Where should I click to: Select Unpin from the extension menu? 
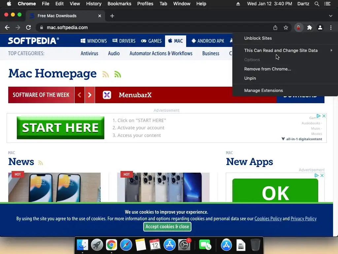286,78
